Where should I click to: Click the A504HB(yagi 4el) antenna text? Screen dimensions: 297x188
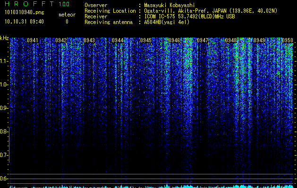tap(167, 22)
